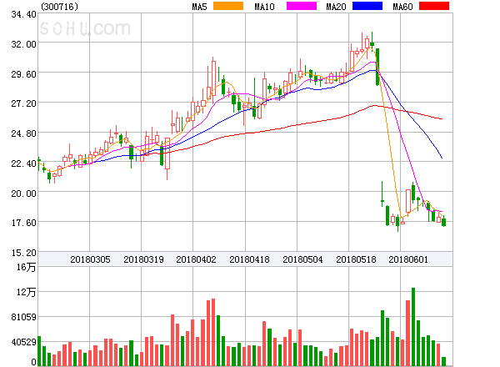Click the 17.60 price axis label
500x367 pixels.
[23, 223]
